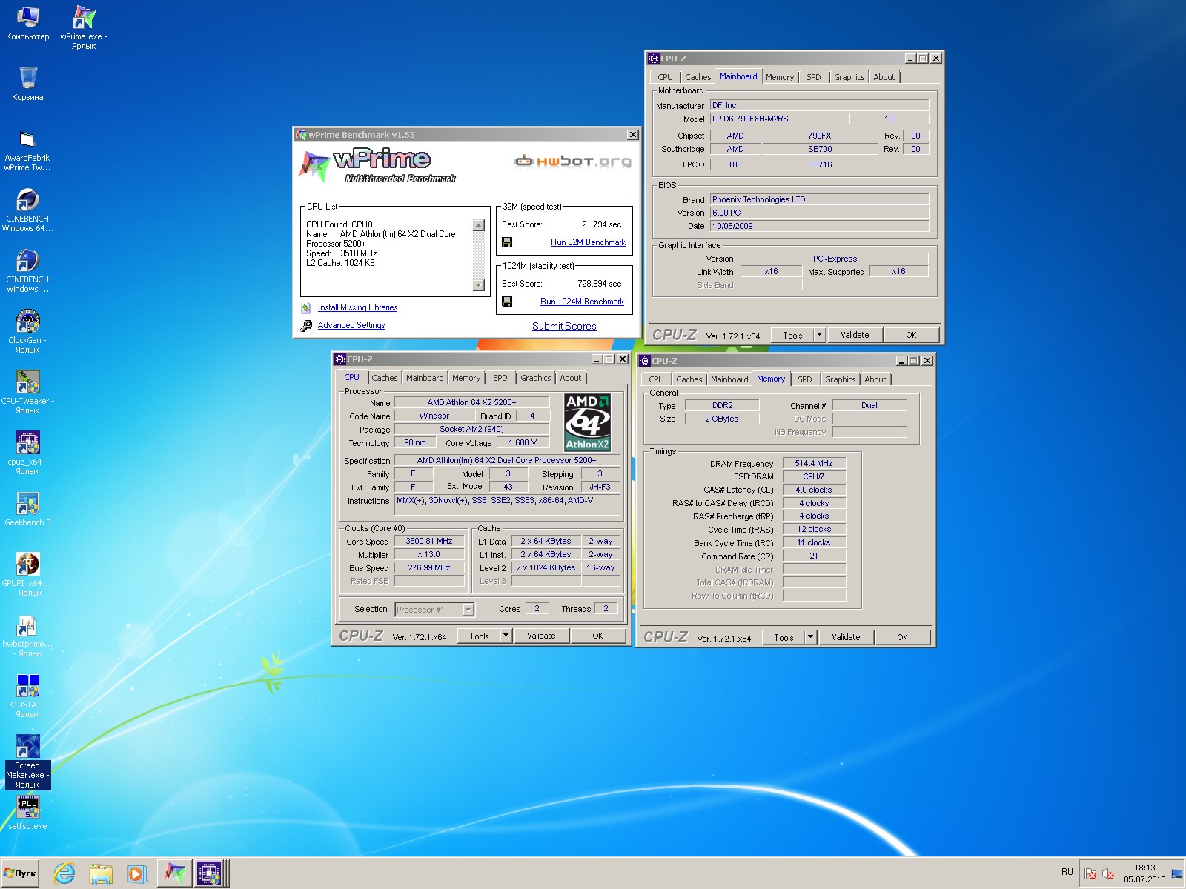1186x889 pixels.
Task: Click the network tray icon
Action: (1176, 874)
